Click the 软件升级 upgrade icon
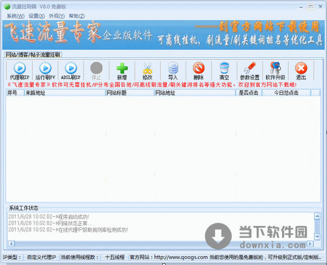 (x=276, y=68)
